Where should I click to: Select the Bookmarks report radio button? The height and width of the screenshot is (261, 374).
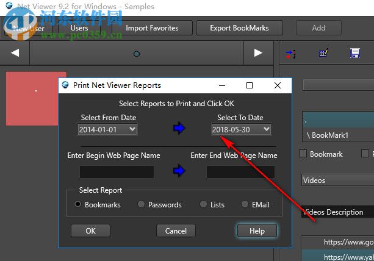pyautogui.click(x=77, y=204)
